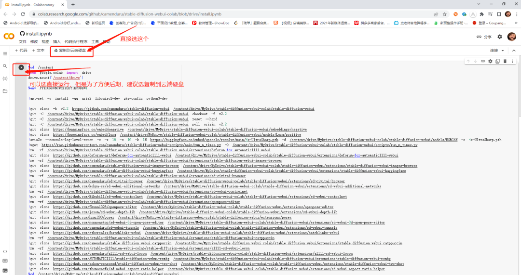Open the 修改 menu
The image size is (521, 275).
click(34, 41)
